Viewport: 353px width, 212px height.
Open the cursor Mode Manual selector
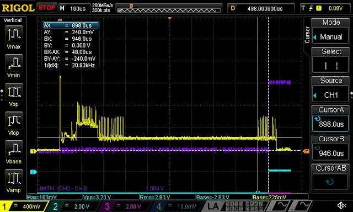click(x=330, y=36)
